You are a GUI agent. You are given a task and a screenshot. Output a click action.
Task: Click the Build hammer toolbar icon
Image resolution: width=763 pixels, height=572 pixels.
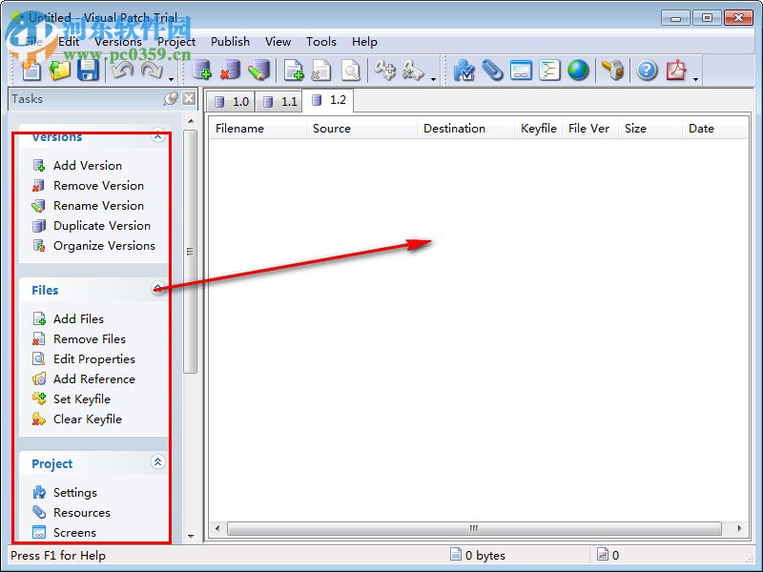(612, 71)
